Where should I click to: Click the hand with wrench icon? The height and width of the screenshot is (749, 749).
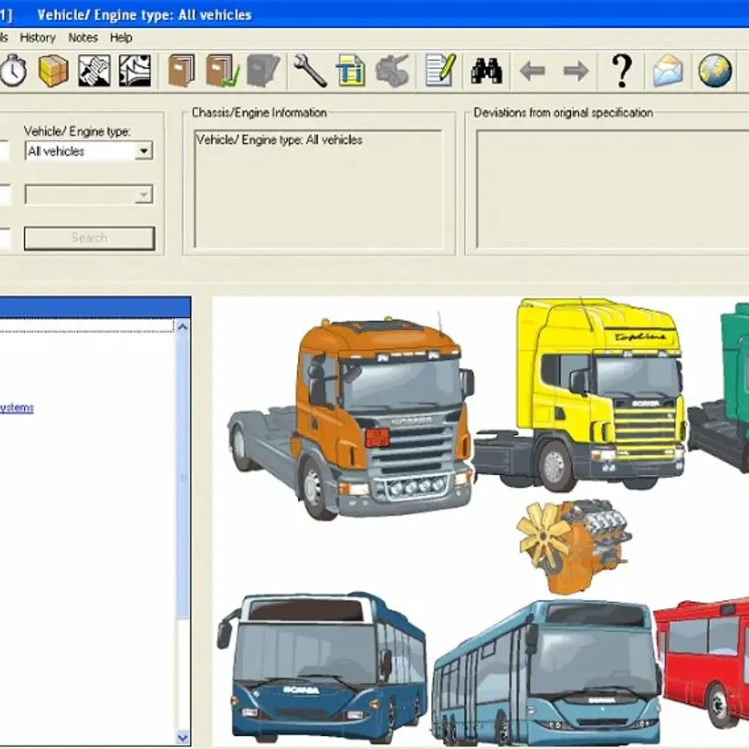pos(94,71)
